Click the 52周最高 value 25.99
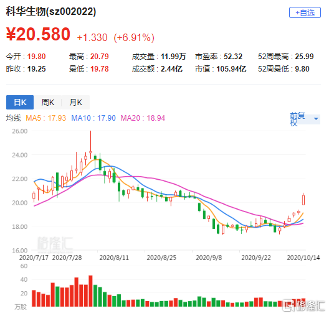The width and height of the screenshot is (329, 316). (x=304, y=57)
